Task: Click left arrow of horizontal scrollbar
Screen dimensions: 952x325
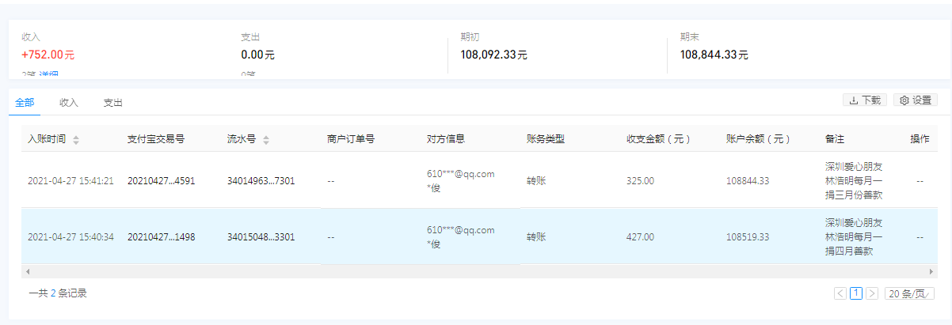Action: click(28, 271)
